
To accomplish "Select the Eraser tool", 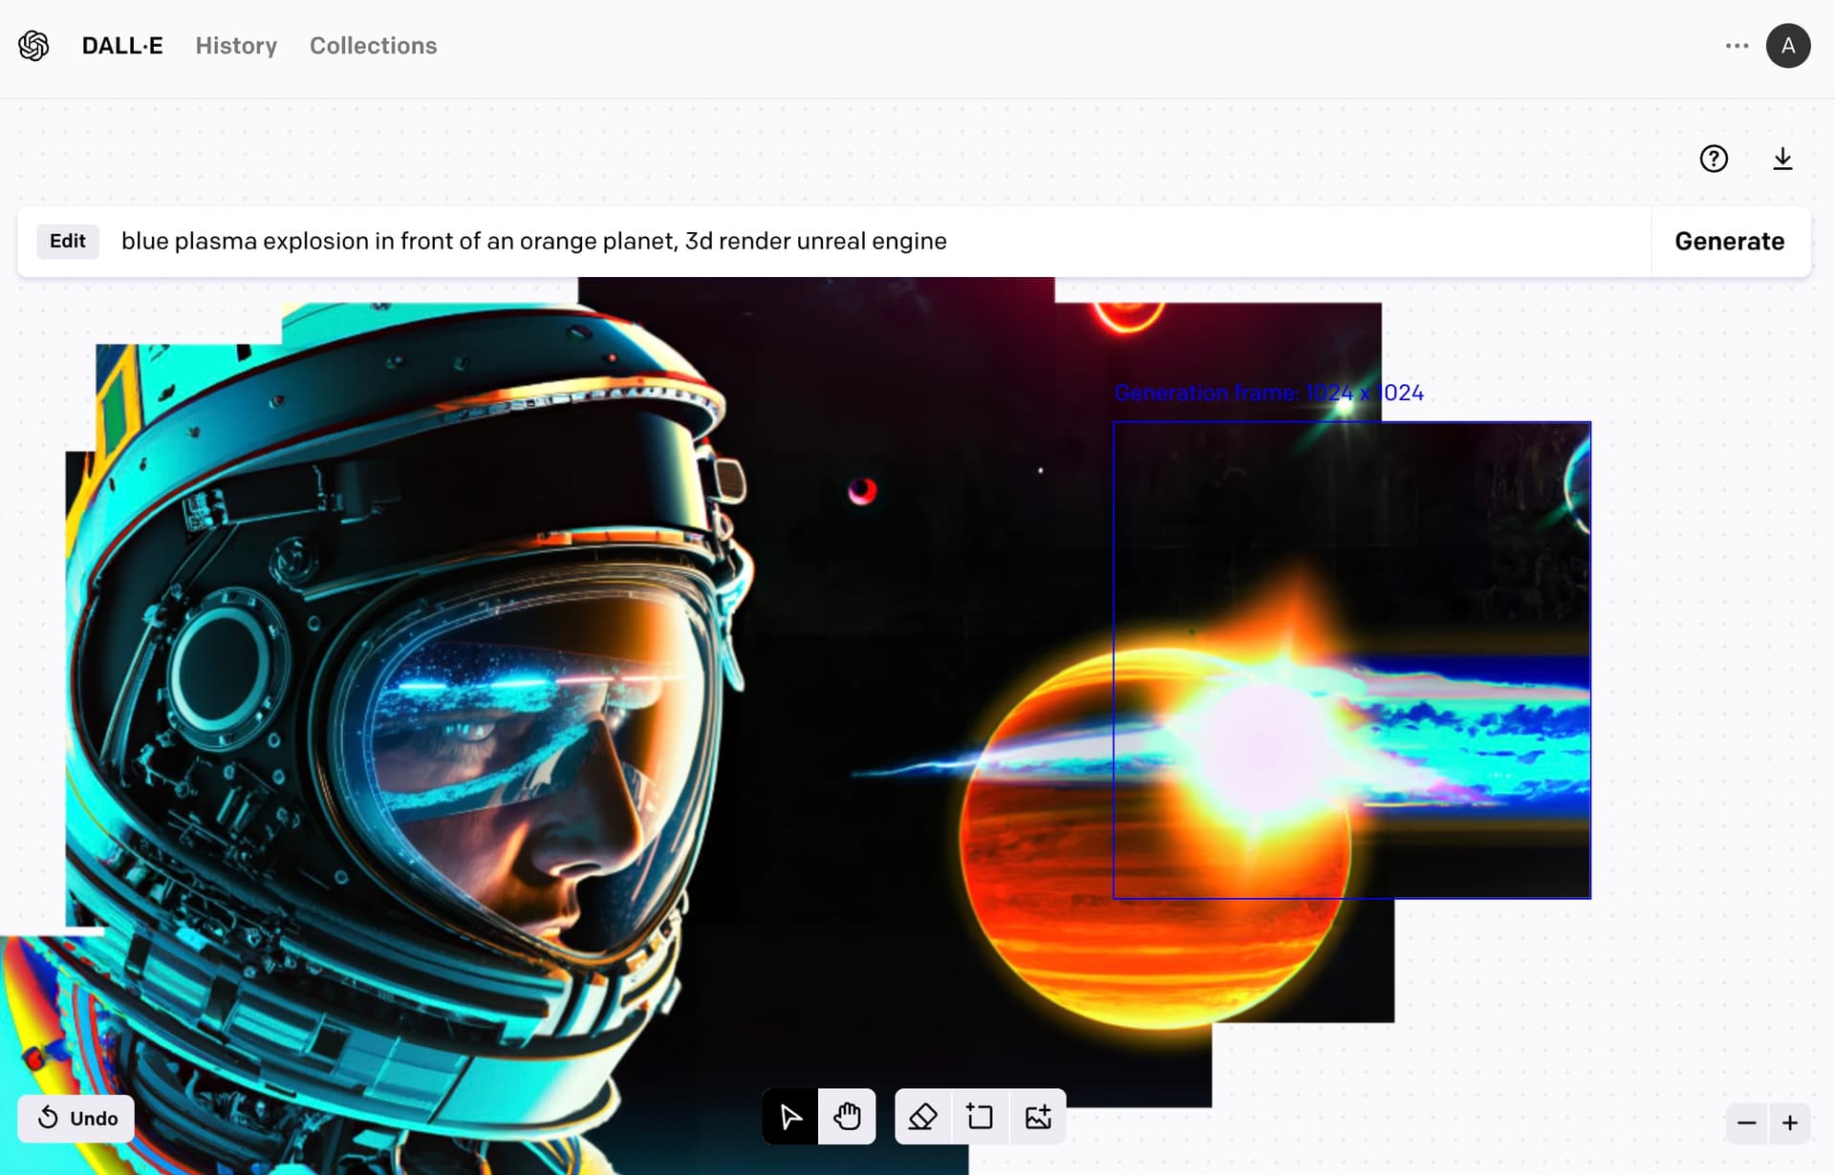I will click(x=920, y=1116).
